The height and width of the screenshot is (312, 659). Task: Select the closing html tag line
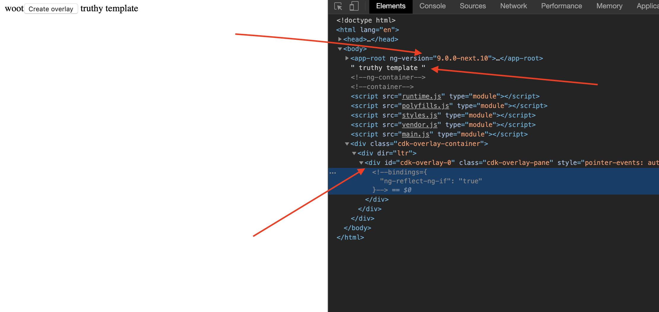click(x=350, y=237)
